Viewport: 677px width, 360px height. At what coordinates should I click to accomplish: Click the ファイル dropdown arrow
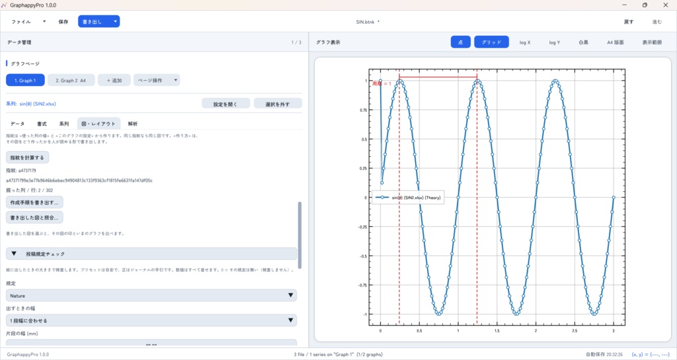pos(44,22)
